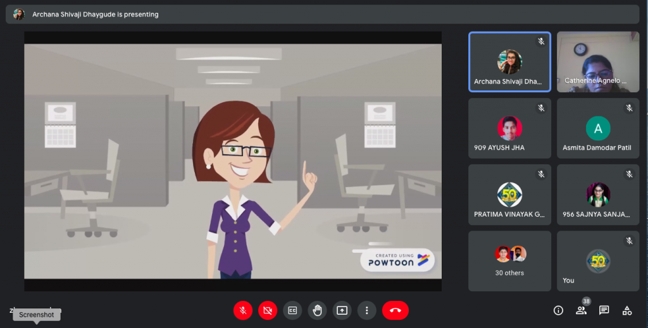Raise your hand in the meeting
Viewport: 648px width, 328px height.
(x=317, y=310)
